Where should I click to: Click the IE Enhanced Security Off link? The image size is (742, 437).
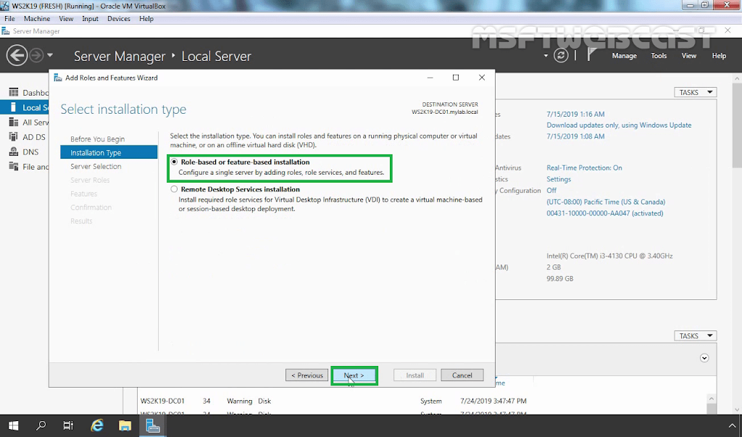tap(551, 191)
